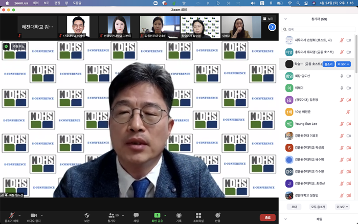Click video-off icon for 강릉원주대학교_최진선
This screenshot has height=224, width=358.
pyautogui.click(x=349, y=184)
